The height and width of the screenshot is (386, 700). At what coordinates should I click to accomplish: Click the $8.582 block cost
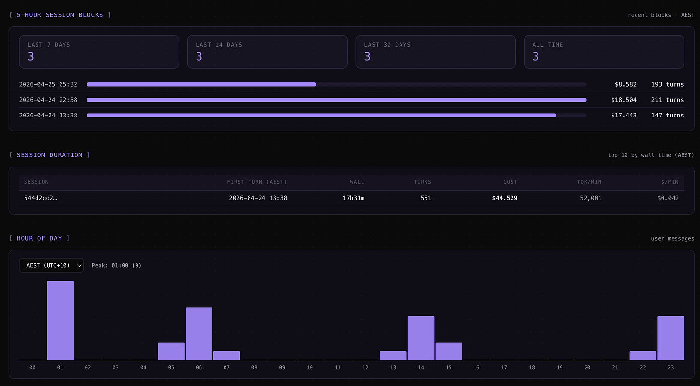point(625,84)
